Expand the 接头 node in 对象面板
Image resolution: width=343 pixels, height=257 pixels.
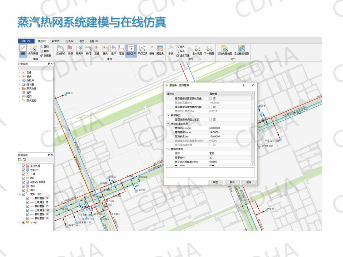tap(20, 76)
